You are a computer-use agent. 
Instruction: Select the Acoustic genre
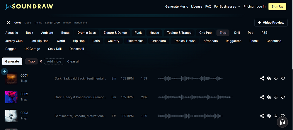pos(12,33)
